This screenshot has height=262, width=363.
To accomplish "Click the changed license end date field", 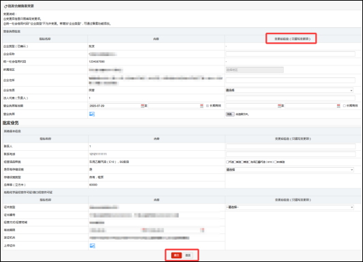I will click(x=311, y=106).
